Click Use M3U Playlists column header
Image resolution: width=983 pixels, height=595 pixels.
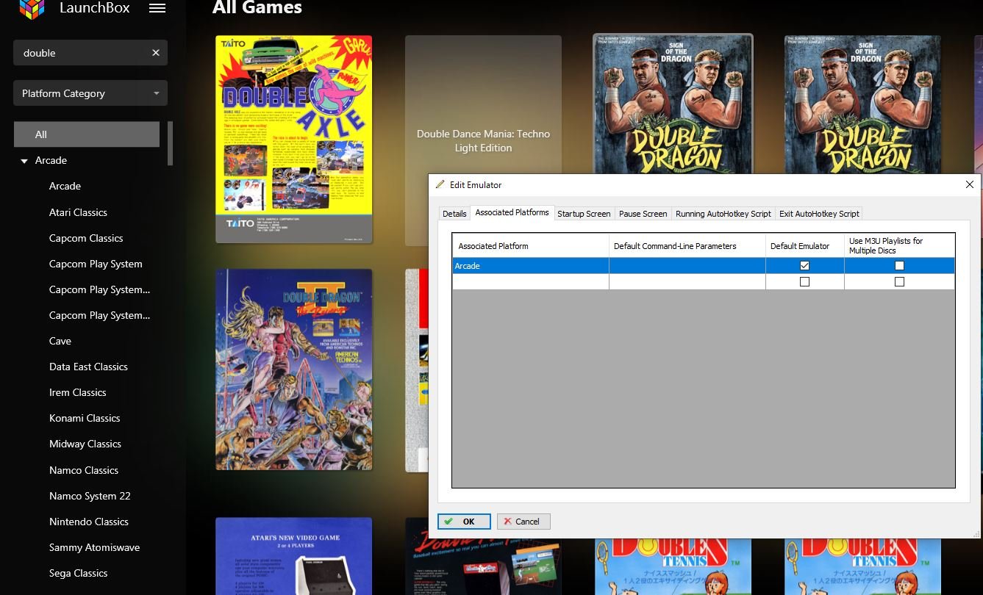point(900,246)
